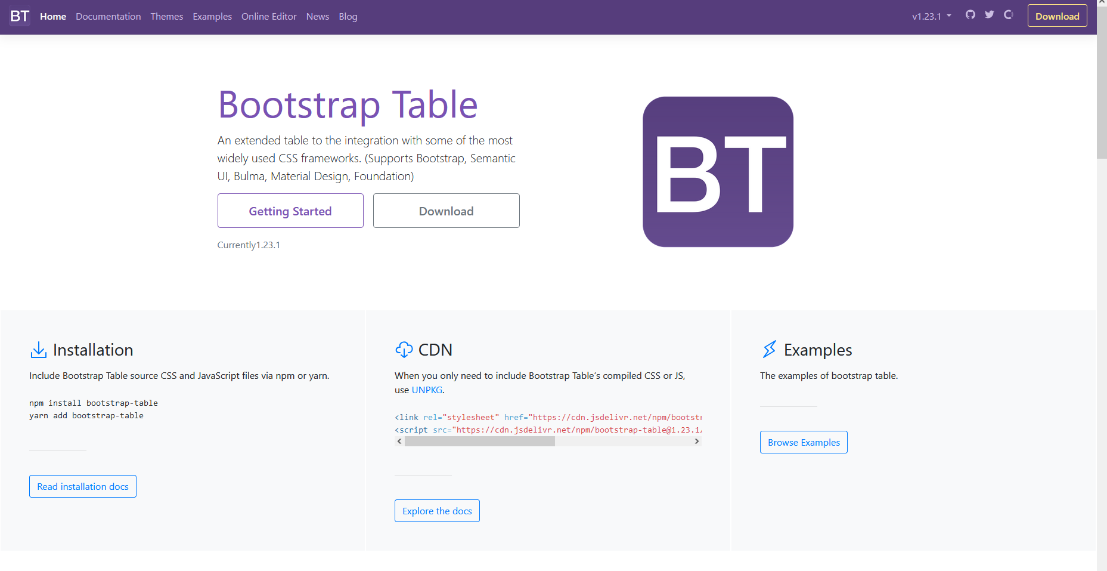Click the 'Bootstrap Table' heading
Screen dimensions: 1107x571
coord(348,105)
